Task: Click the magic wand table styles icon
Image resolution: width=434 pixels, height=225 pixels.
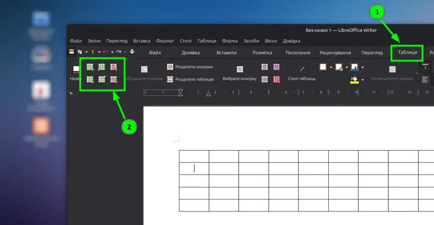Action: 302,69
